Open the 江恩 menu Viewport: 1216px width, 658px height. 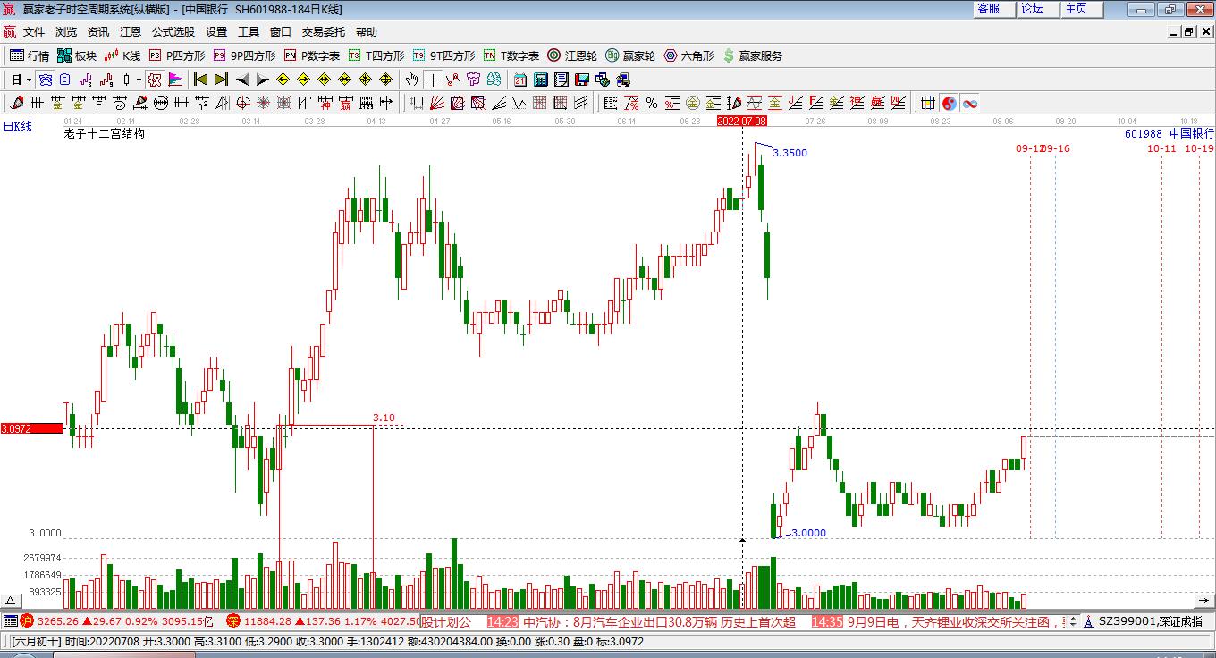[x=131, y=32]
